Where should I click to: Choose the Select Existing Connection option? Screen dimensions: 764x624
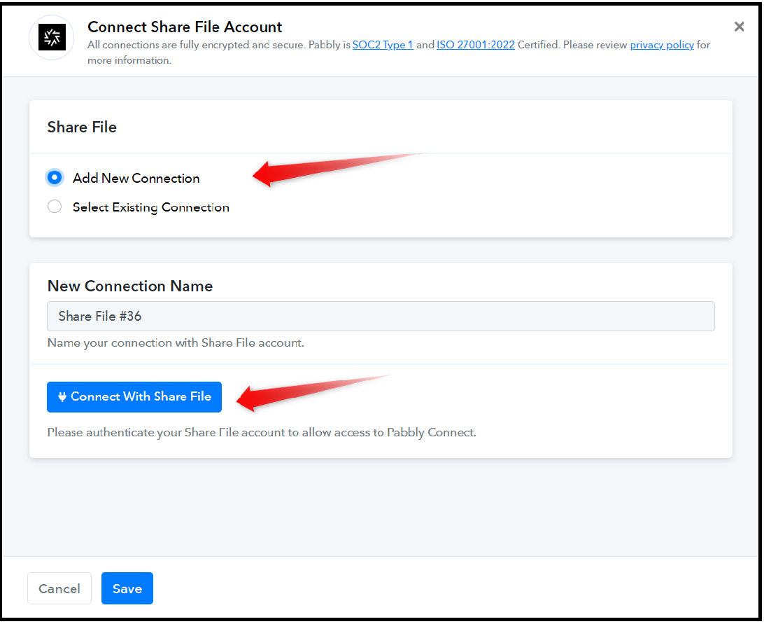[x=55, y=207]
